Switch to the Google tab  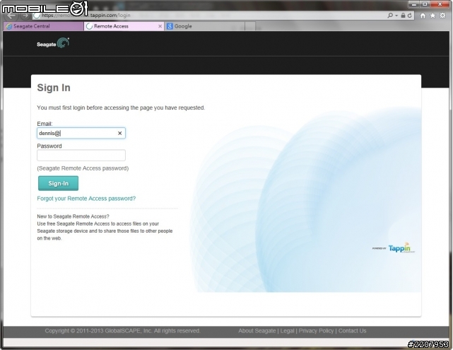pos(204,26)
